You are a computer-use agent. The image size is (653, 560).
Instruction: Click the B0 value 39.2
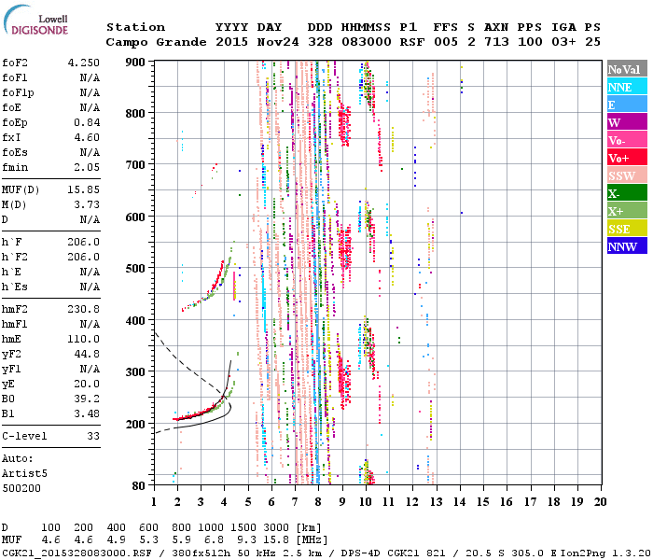pyautogui.click(x=87, y=399)
